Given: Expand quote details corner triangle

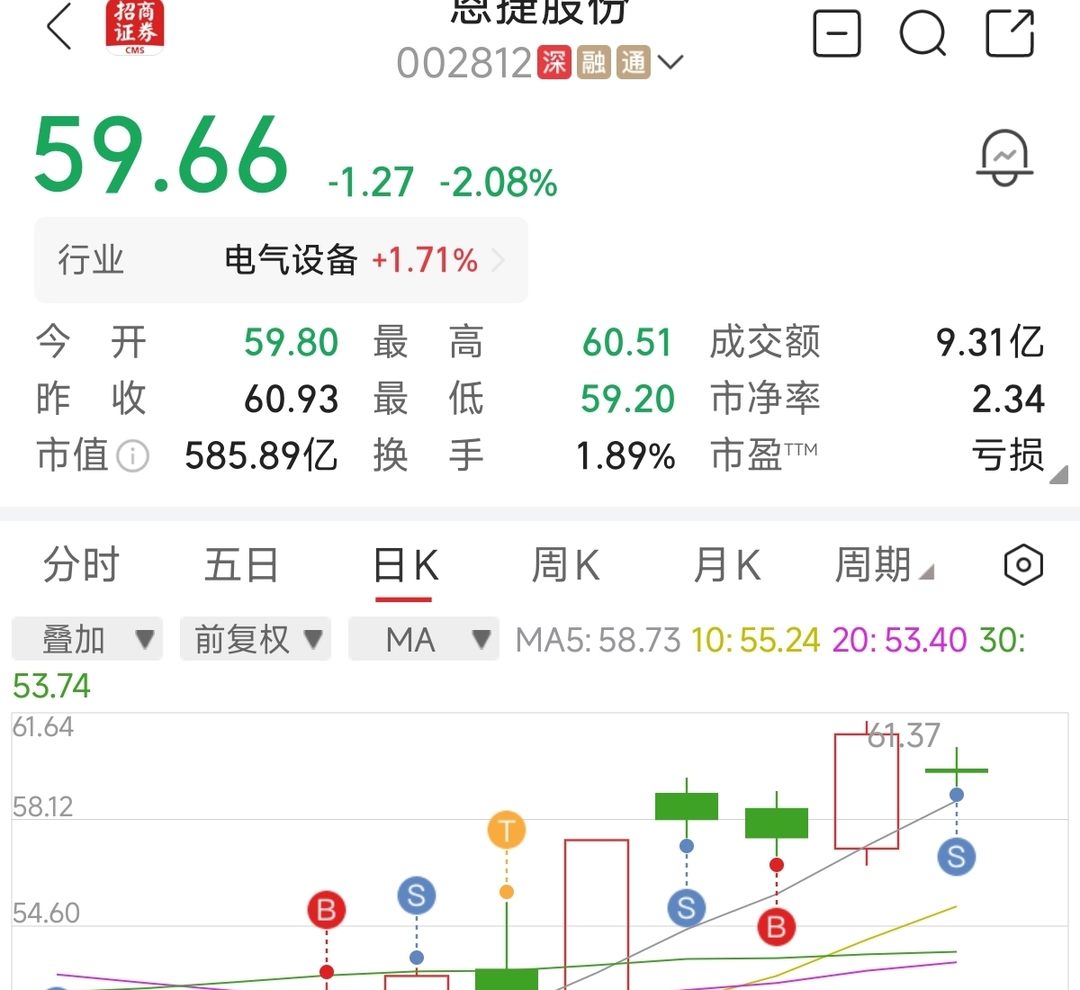Looking at the screenshot, I should click(x=1059, y=474).
